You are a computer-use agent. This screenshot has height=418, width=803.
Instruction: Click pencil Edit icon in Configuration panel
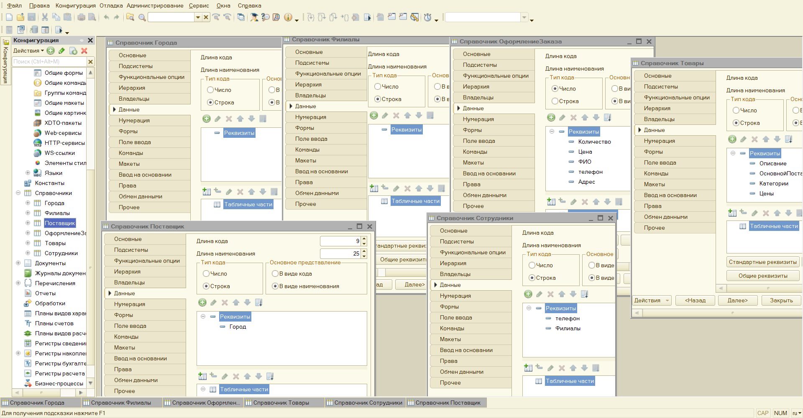61,51
